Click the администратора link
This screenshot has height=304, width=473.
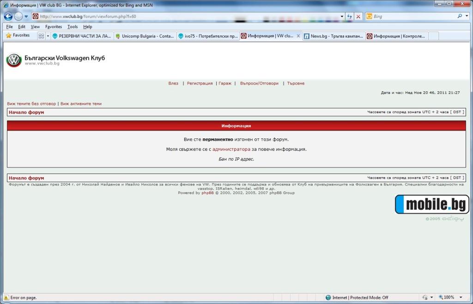click(231, 149)
